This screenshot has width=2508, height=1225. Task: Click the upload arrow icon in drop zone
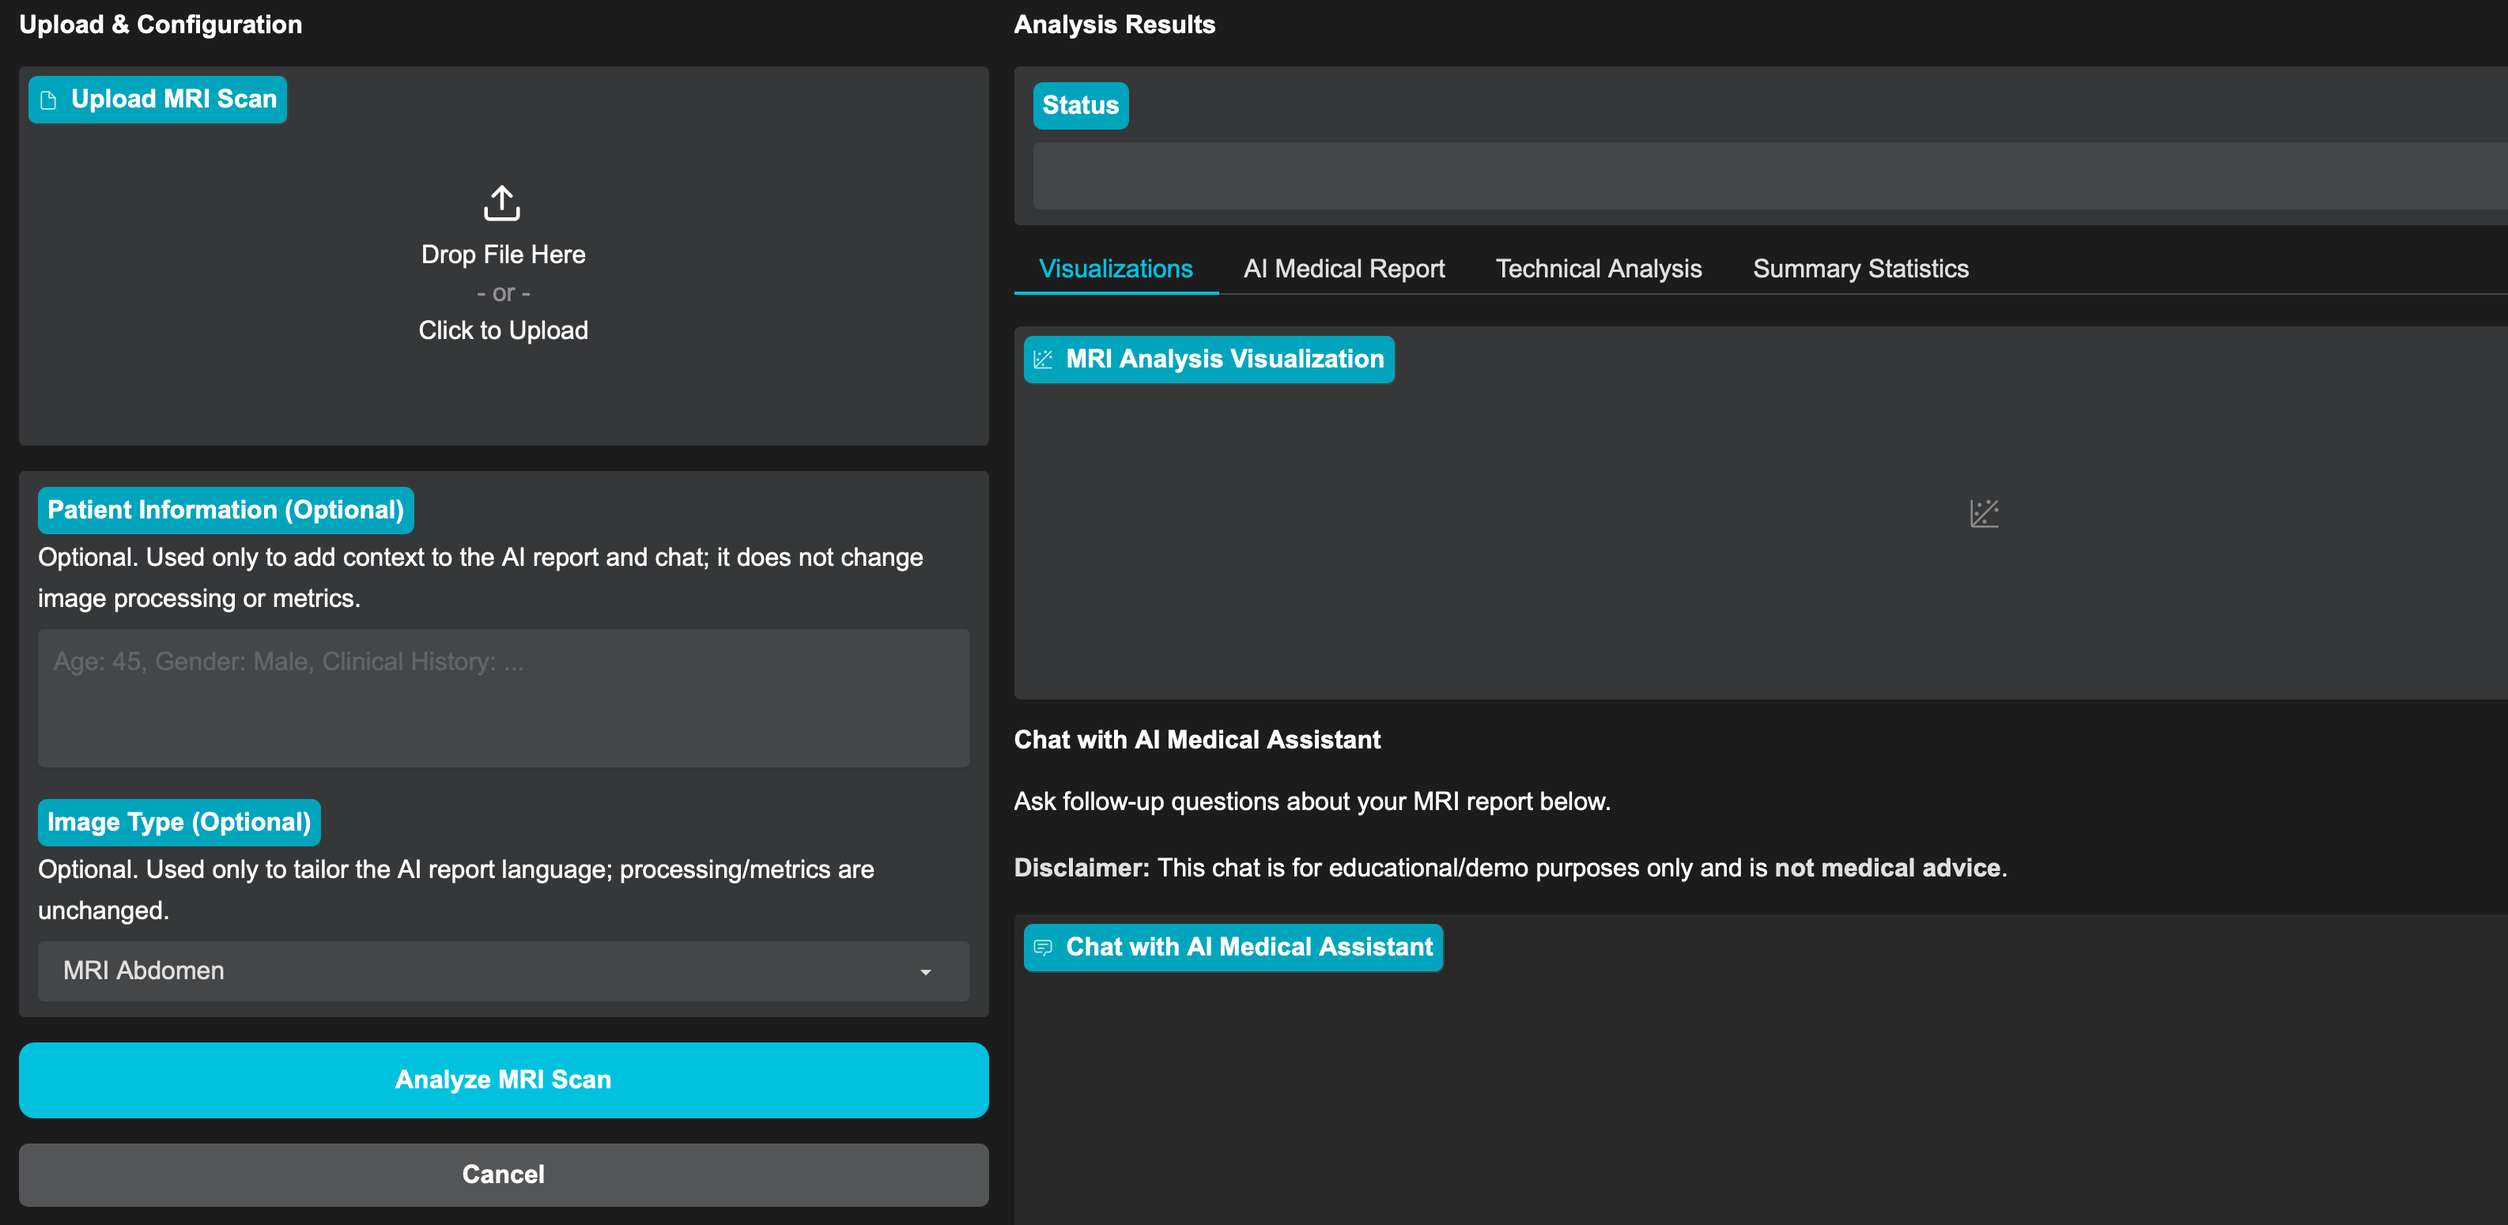(x=502, y=203)
